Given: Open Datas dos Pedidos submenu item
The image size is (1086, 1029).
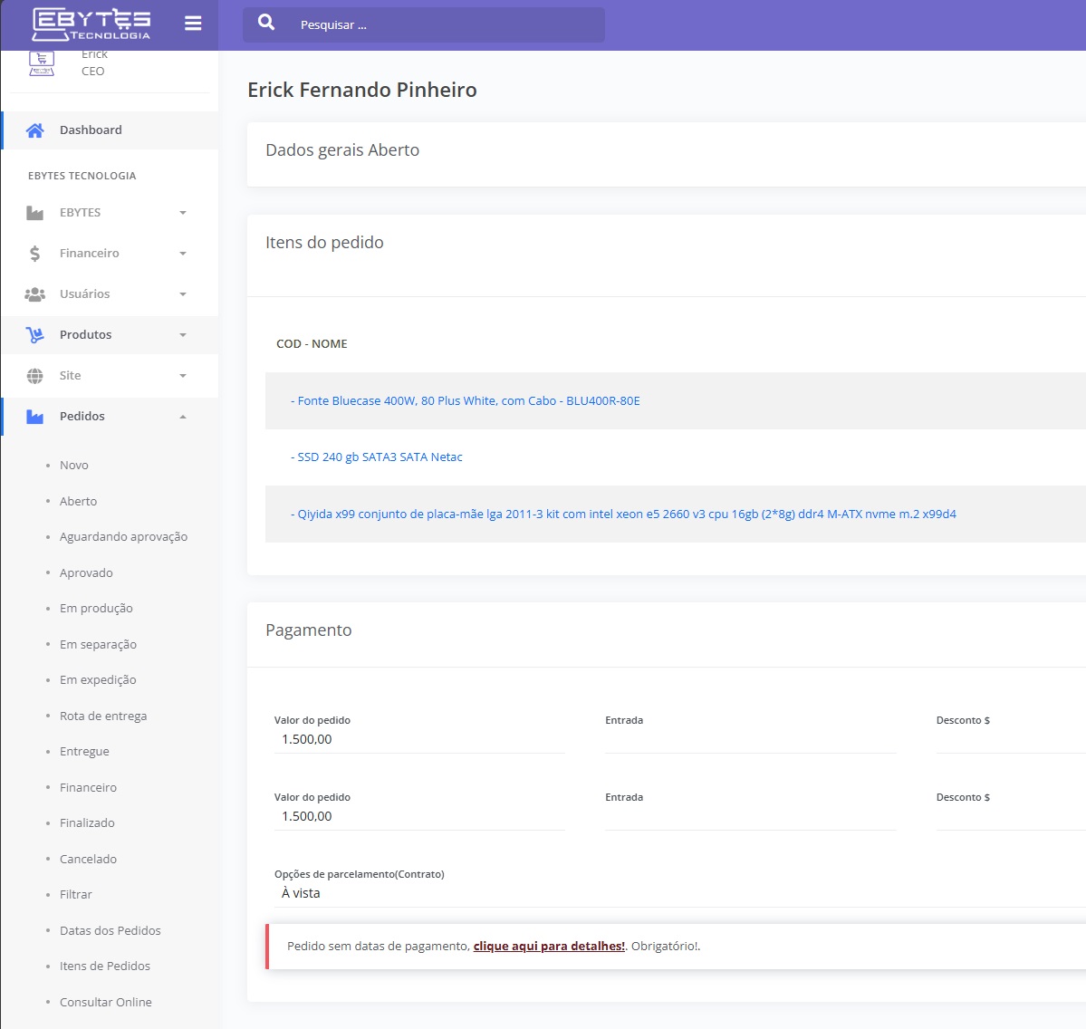Looking at the screenshot, I should tap(111, 930).
